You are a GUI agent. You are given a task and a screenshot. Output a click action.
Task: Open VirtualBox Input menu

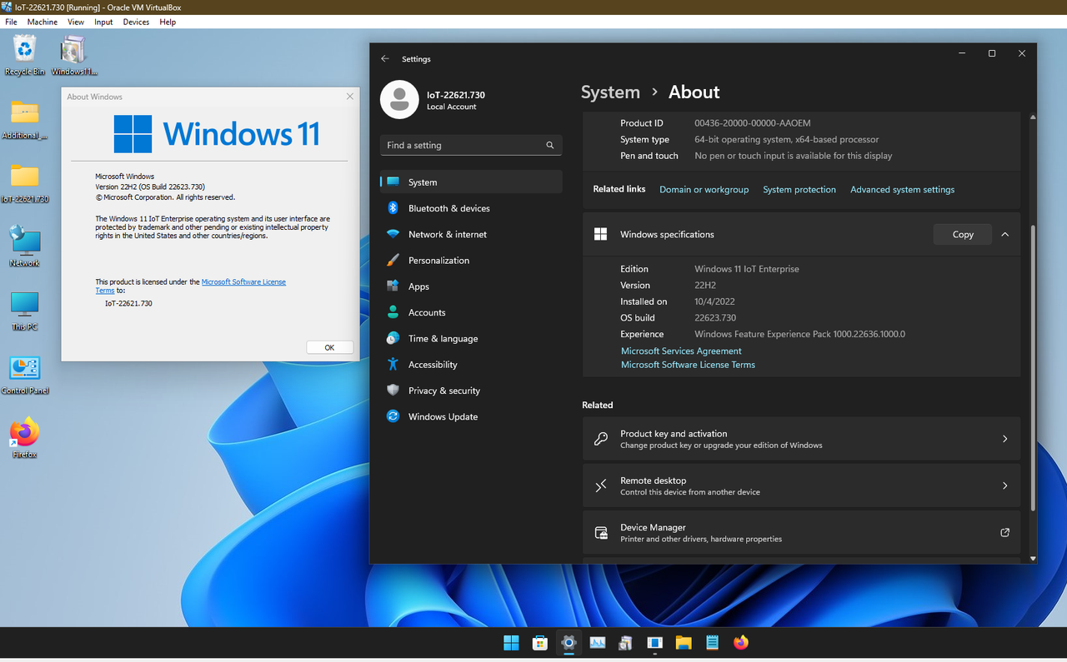[x=103, y=22]
